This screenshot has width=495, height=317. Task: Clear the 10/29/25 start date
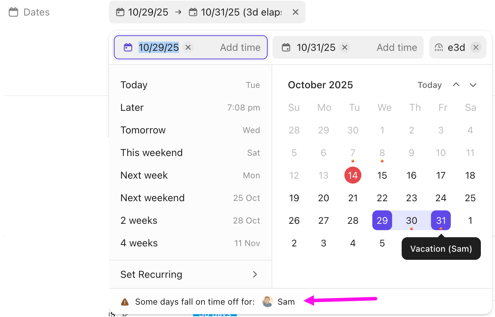click(x=188, y=47)
